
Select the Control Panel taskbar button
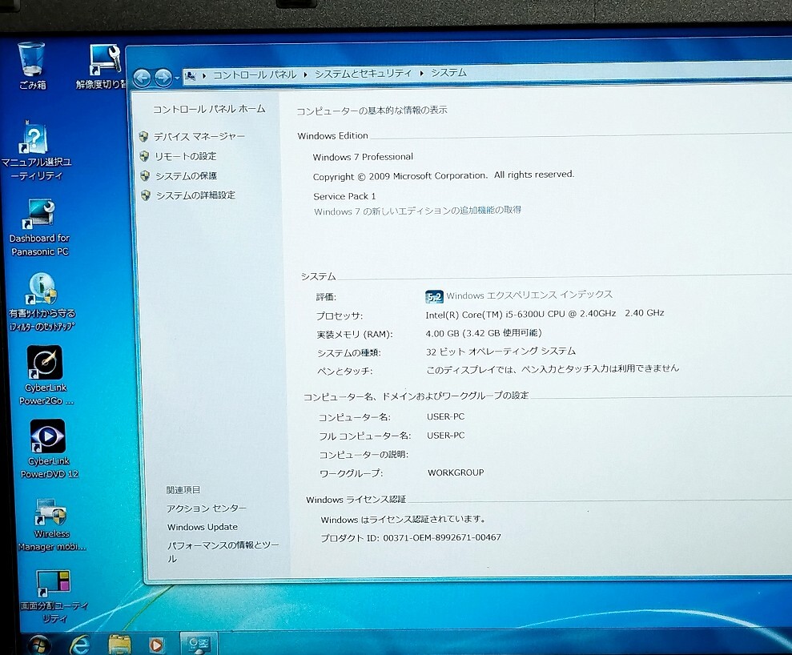(x=199, y=643)
